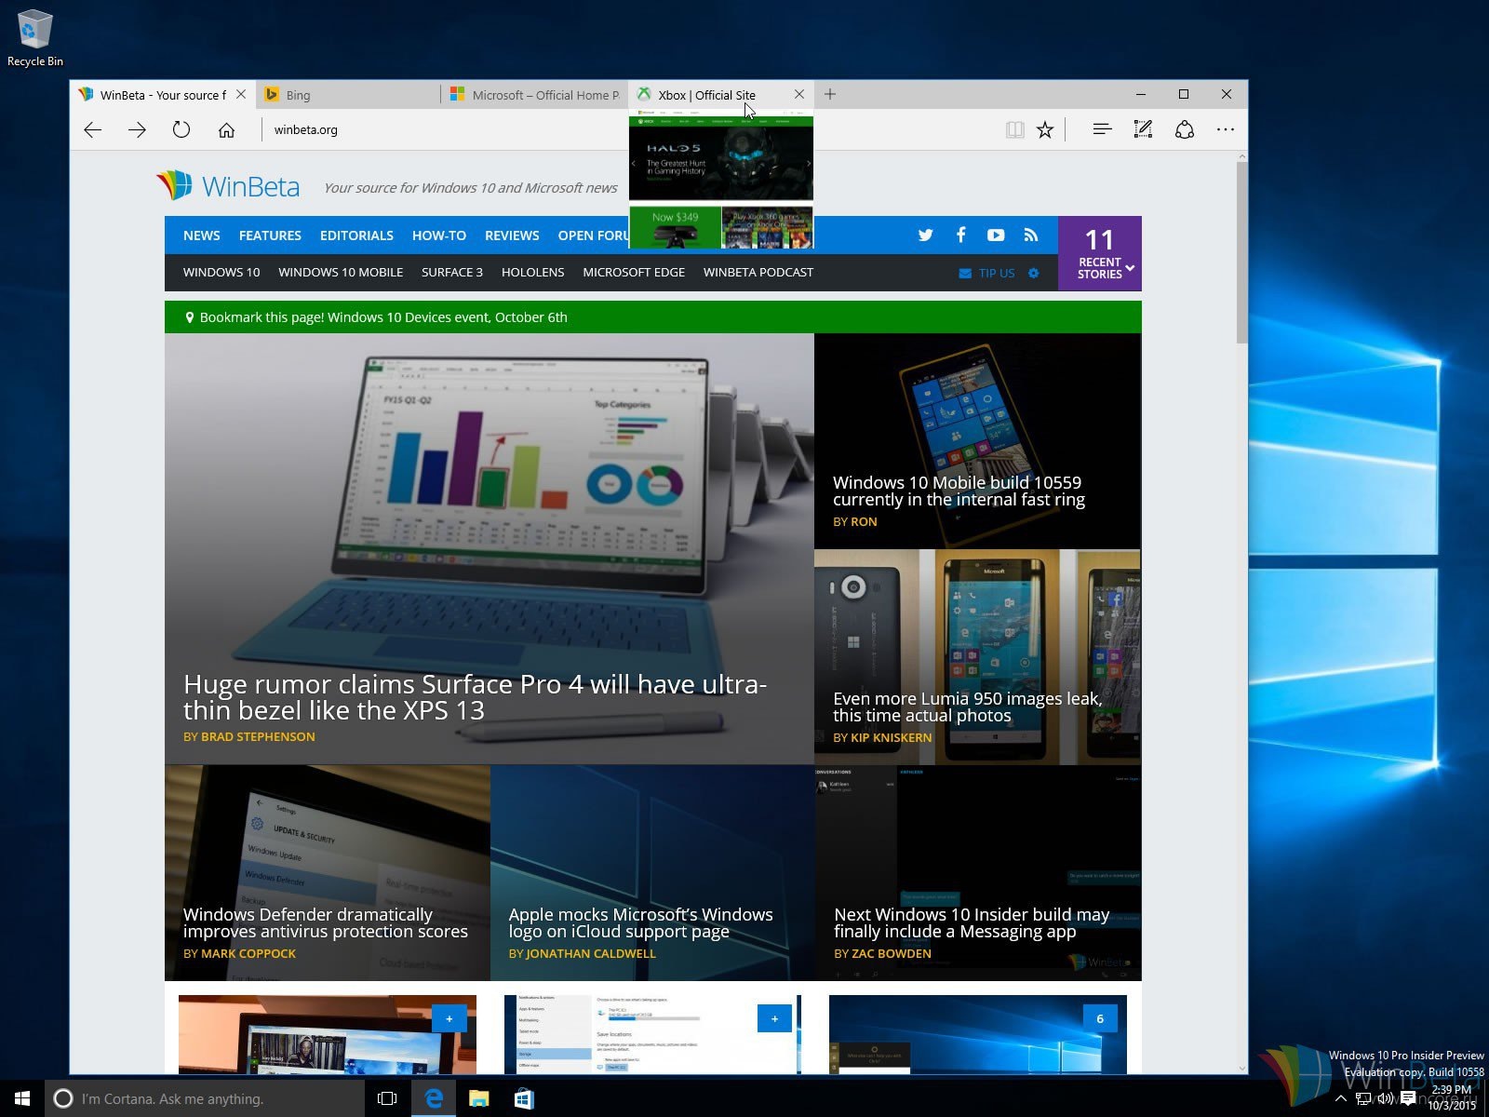Click author ZAC BOWDEN

pos(891,953)
